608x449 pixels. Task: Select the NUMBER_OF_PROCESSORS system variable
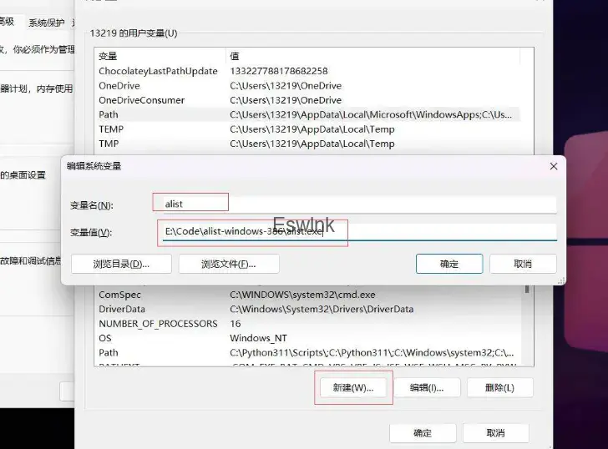[x=158, y=324]
